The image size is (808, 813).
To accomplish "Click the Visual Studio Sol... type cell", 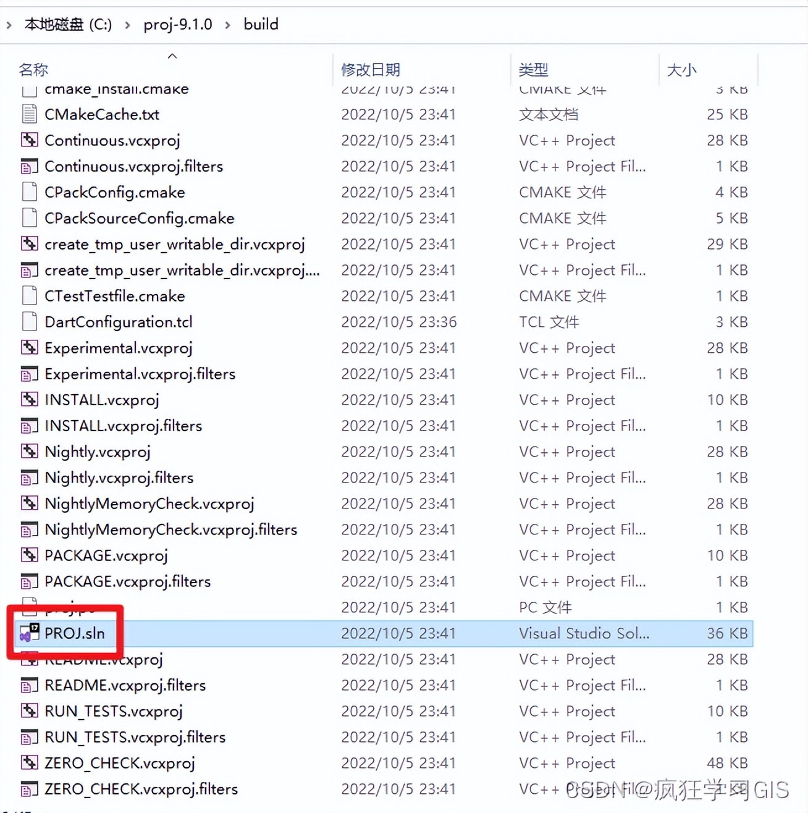I will click(584, 633).
